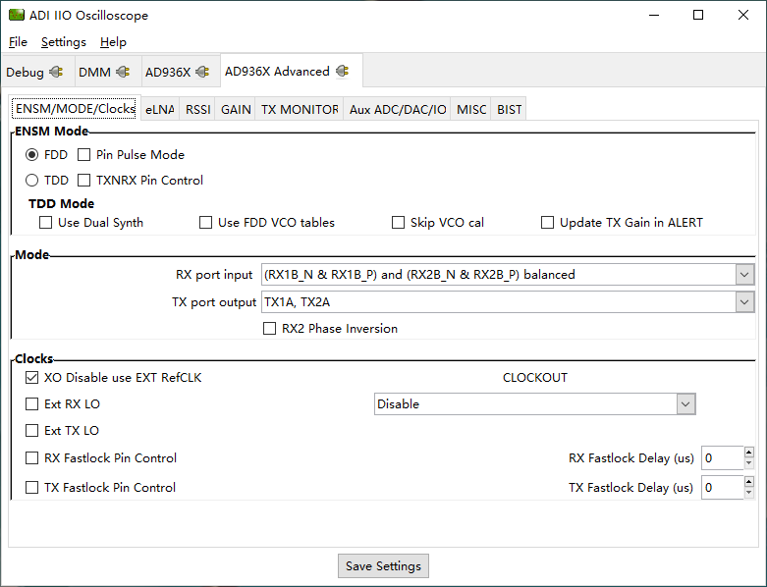
Task: Switch to the BIST sub-tab
Action: point(510,110)
